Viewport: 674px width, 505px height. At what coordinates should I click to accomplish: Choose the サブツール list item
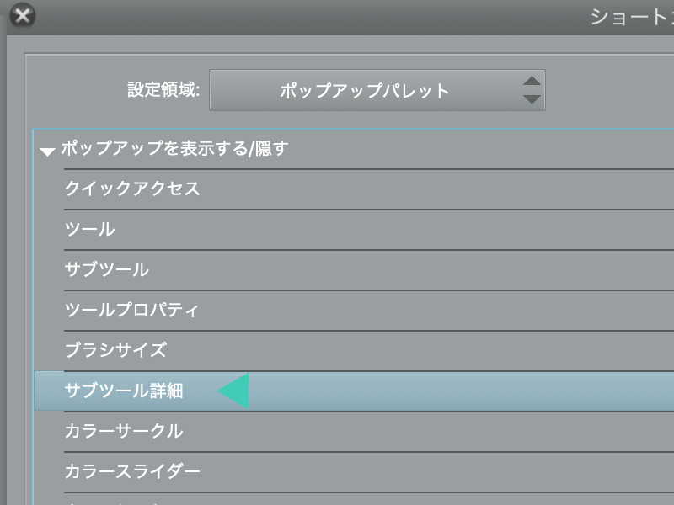pyautogui.click(x=107, y=269)
